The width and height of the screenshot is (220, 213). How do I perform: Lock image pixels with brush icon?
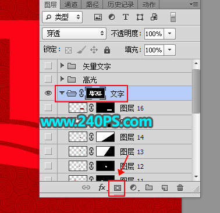click(81, 50)
